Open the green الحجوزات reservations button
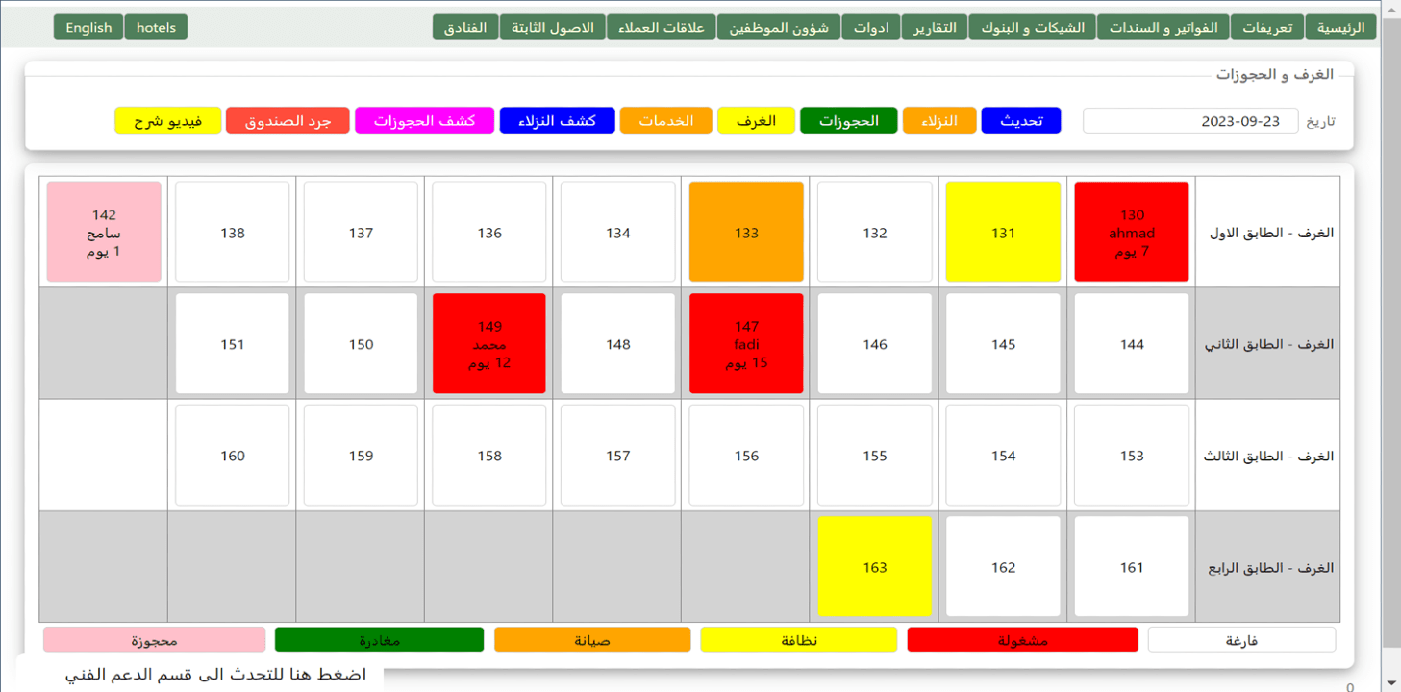 pyautogui.click(x=848, y=121)
